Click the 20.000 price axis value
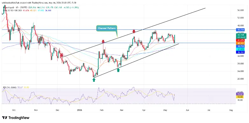The width and height of the screenshot is (249, 123). [241, 79]
